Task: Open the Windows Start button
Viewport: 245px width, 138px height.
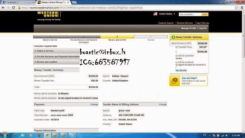Action: [x=4, y=135]
